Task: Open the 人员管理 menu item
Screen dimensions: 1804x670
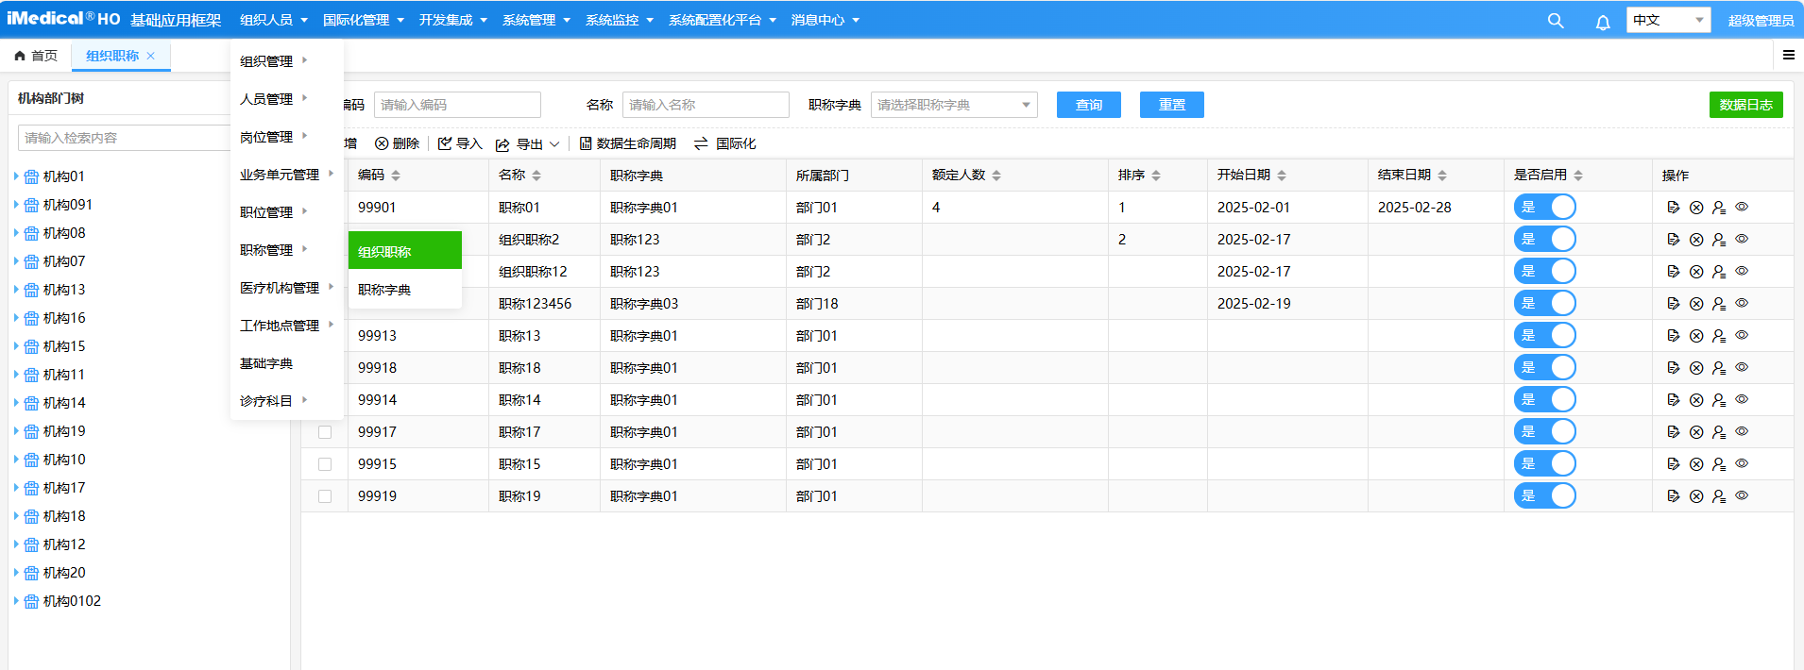Action: (267, 99)
